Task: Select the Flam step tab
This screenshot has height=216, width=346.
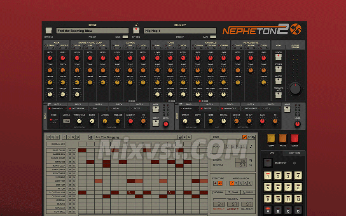Action: pos(233,192)
